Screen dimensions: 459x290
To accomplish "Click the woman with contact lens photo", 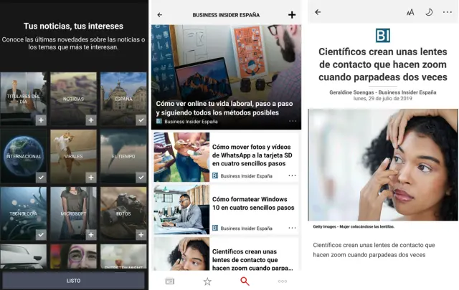I will (383, 165).
